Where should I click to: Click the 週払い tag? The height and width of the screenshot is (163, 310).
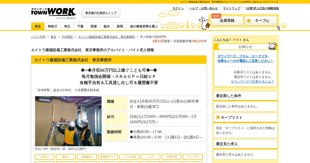coord(66,157)
